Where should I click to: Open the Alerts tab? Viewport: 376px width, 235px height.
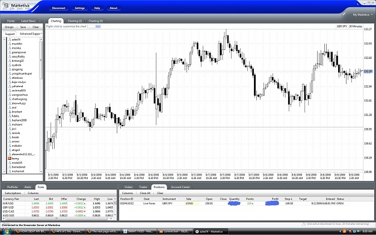[x=28, y=187]
